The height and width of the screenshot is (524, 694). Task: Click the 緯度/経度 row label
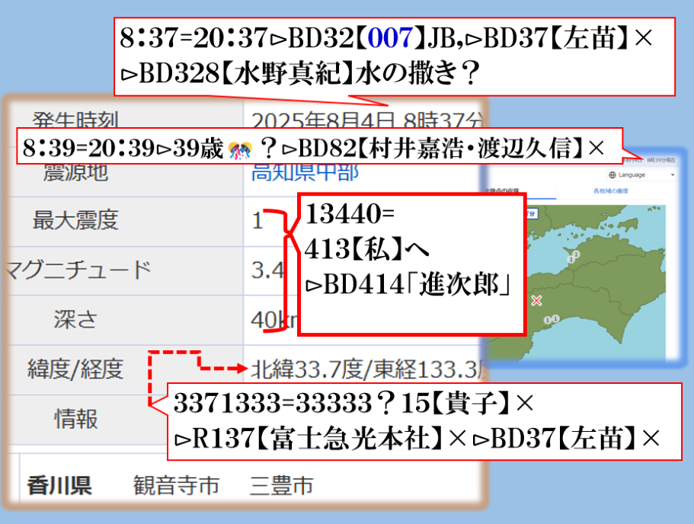75,369
